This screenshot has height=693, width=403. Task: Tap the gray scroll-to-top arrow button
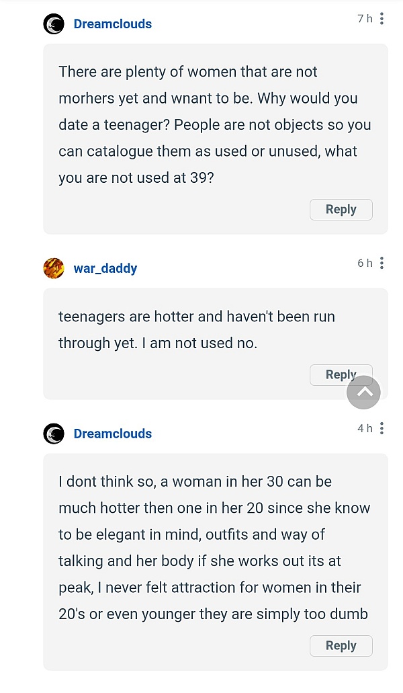(364, 393)
